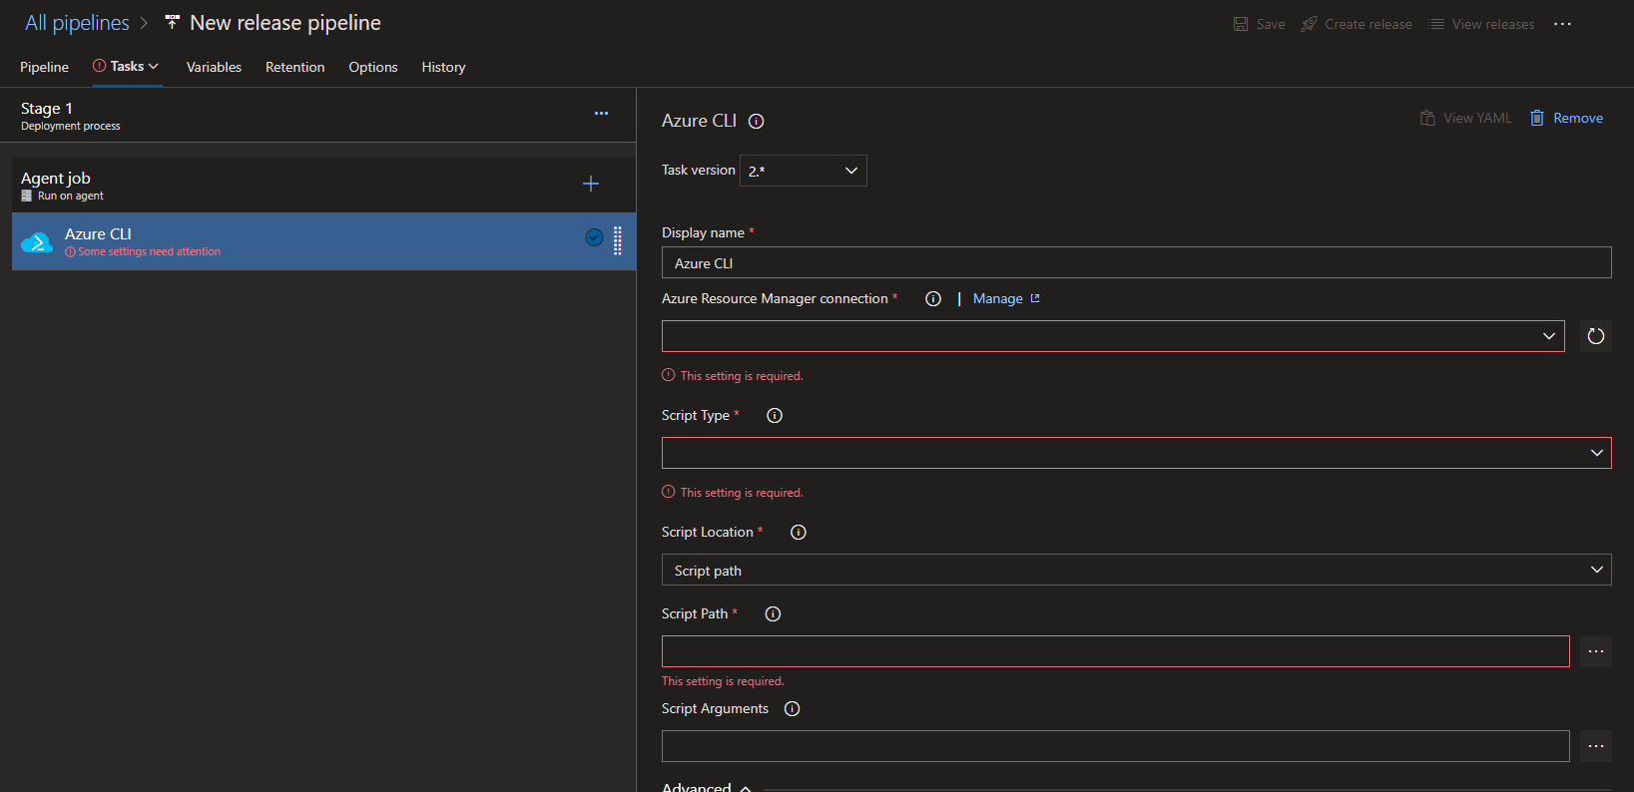Open the Retention tab
The height and width of the screenshot is (792, 1634).
294,67
